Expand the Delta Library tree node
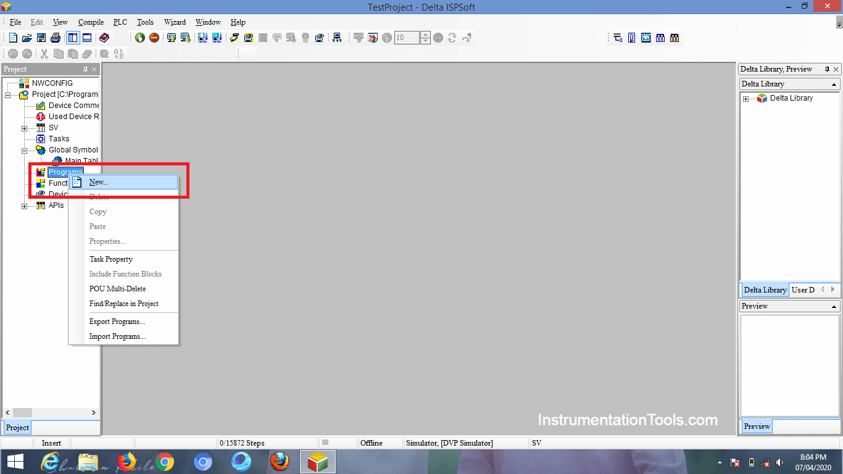This screenshot has width=843, height=474. [x=746, y=99]
